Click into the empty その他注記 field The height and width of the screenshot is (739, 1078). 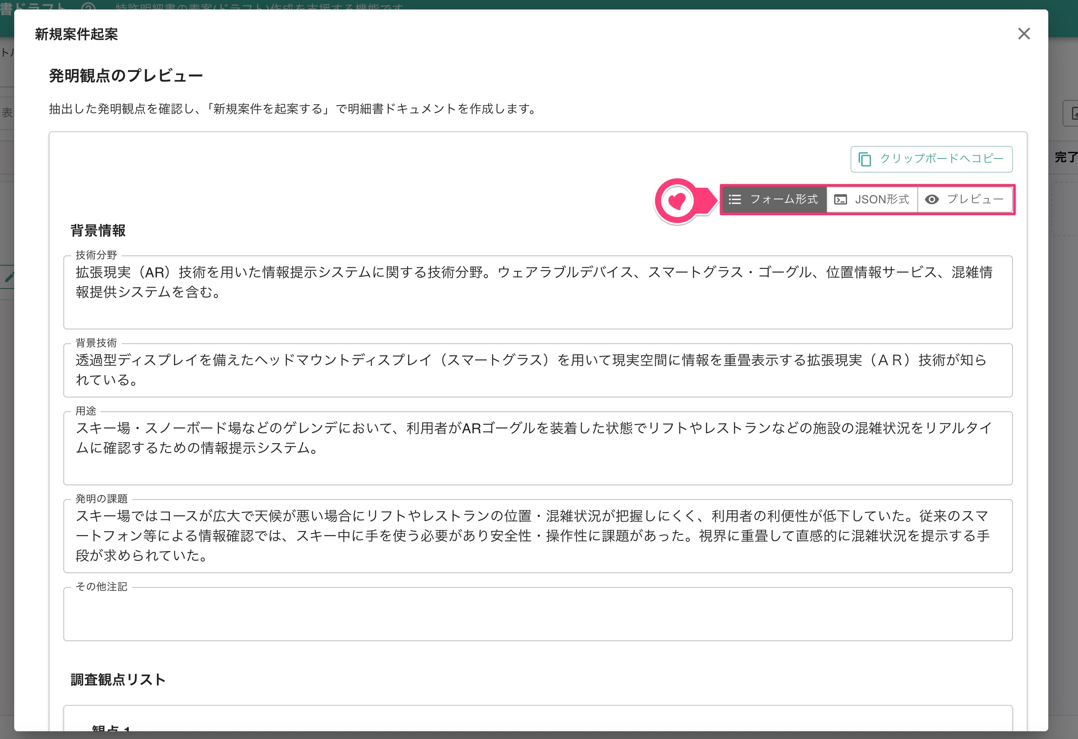tap(538, 614)
